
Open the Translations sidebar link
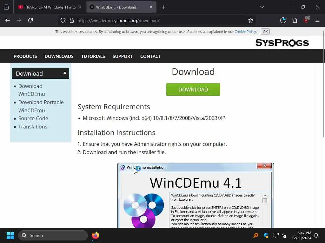tap(33, 127)
